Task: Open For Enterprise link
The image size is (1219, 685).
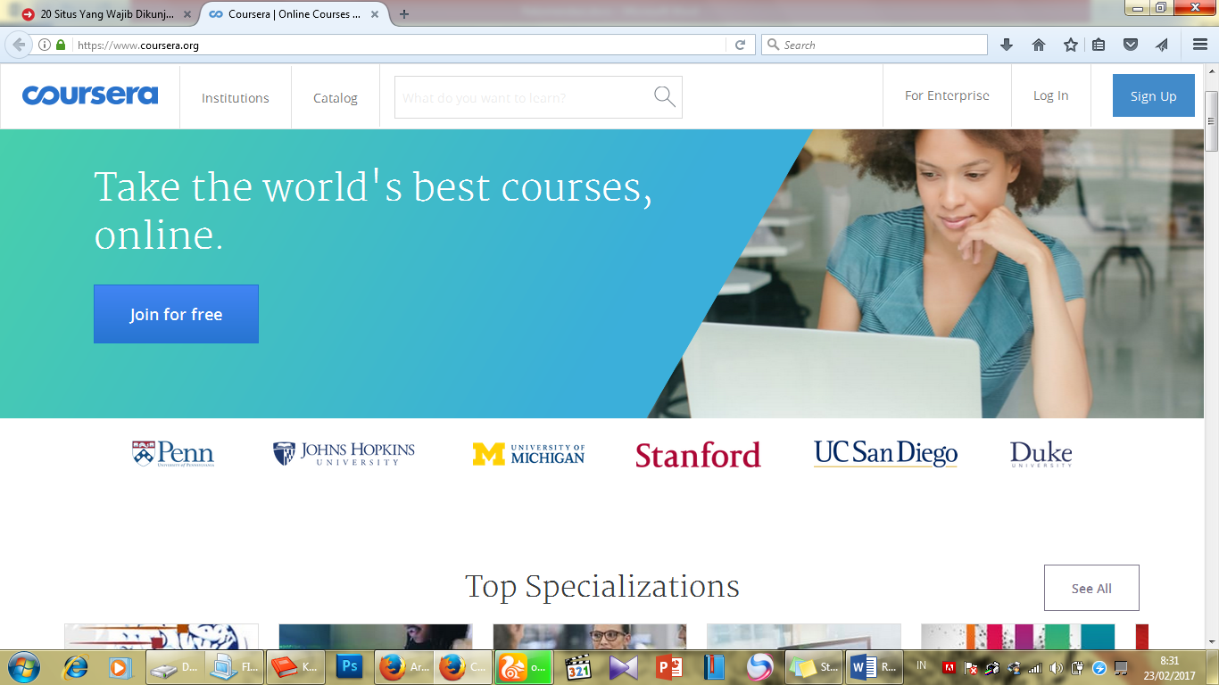Action: (x=947, y=95)
